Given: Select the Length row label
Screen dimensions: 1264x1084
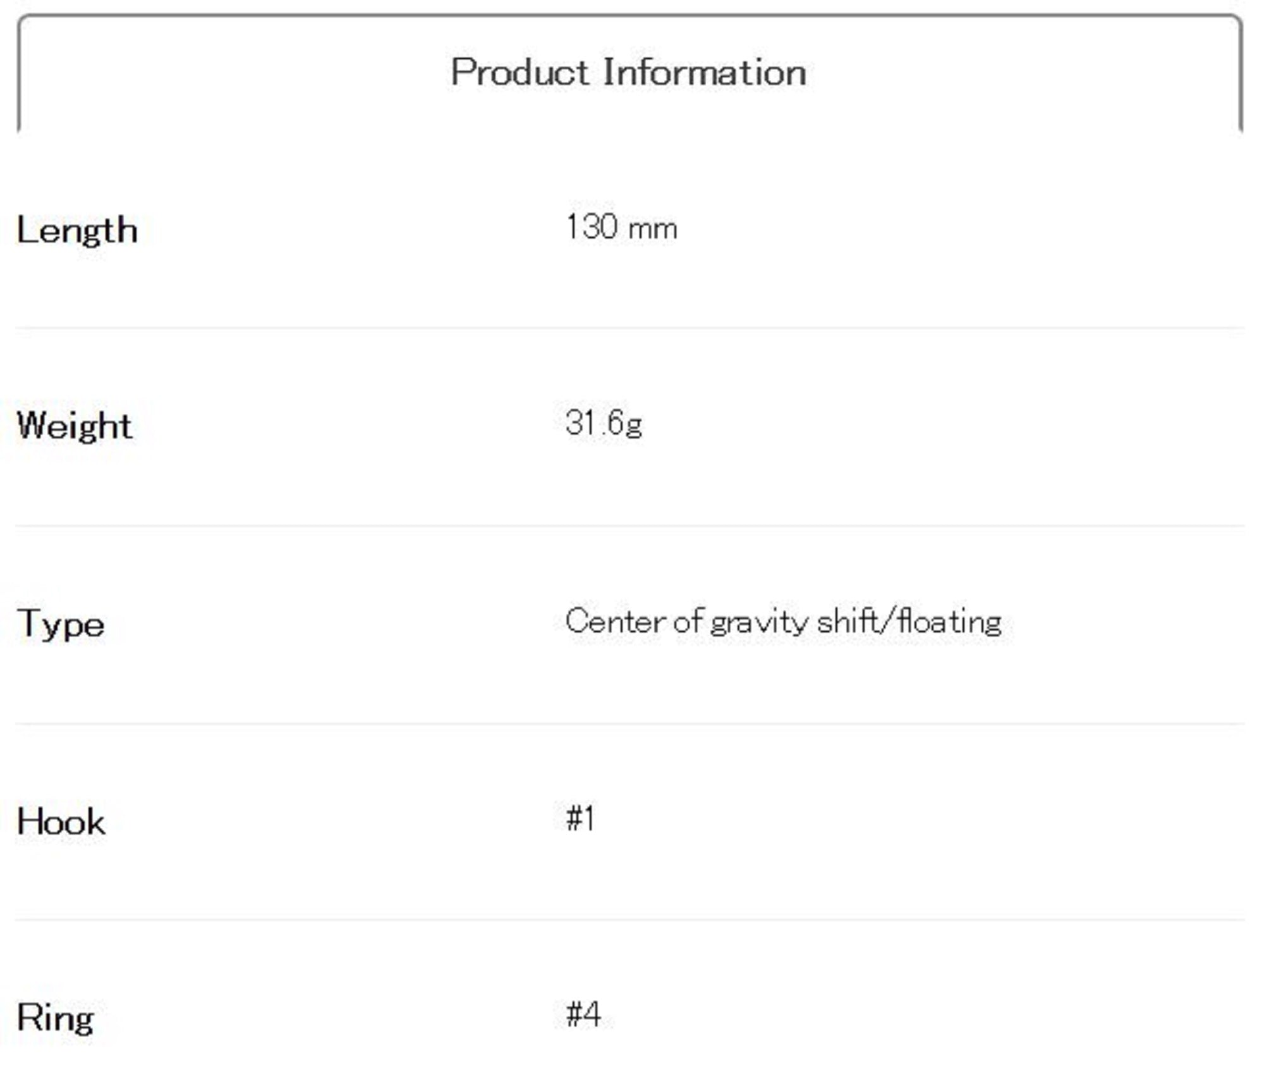Looking at the screenshot, I should tap(77, 230).
